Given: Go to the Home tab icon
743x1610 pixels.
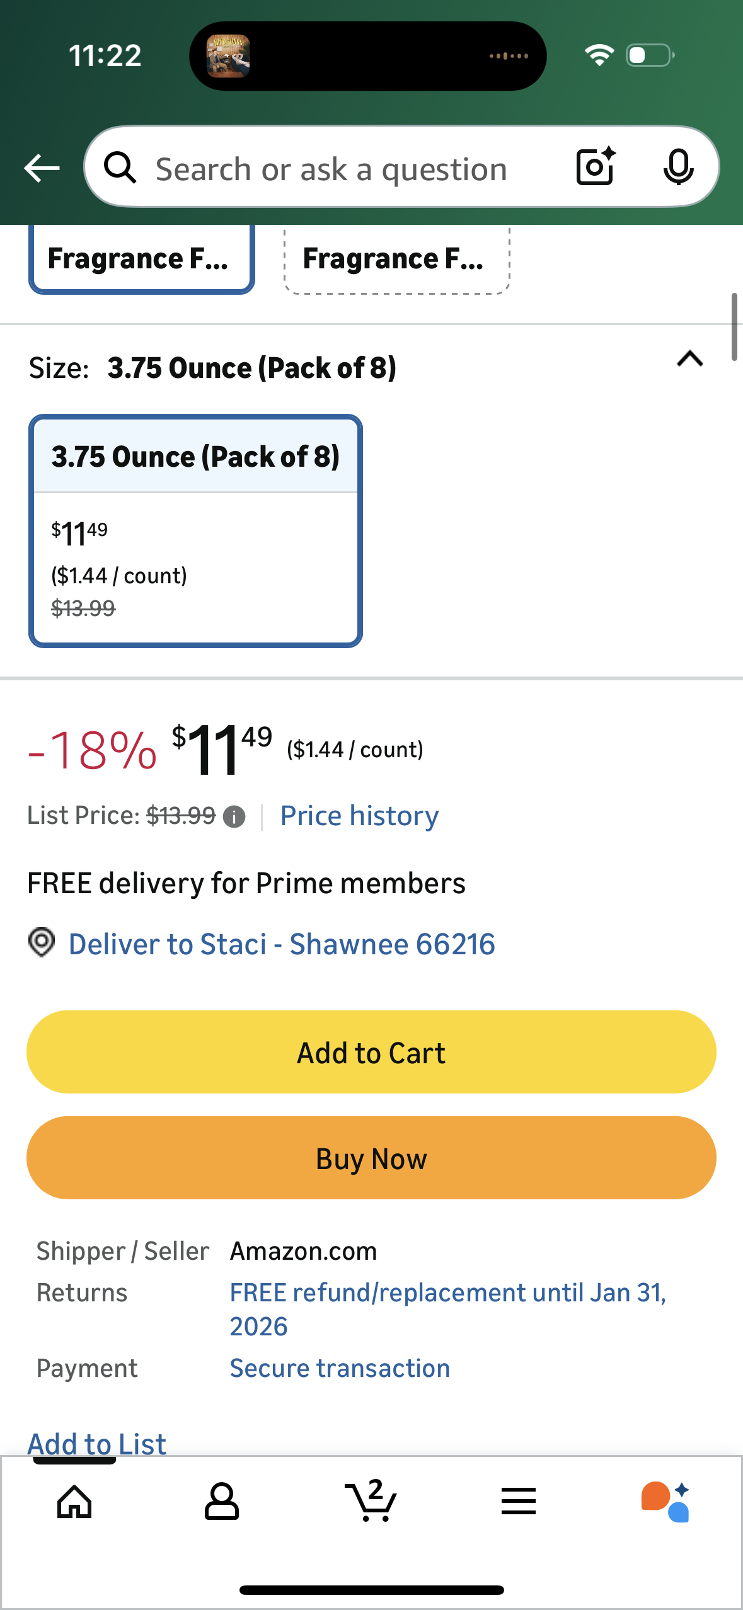Looking at the screenshot, I should [74, 1502].
